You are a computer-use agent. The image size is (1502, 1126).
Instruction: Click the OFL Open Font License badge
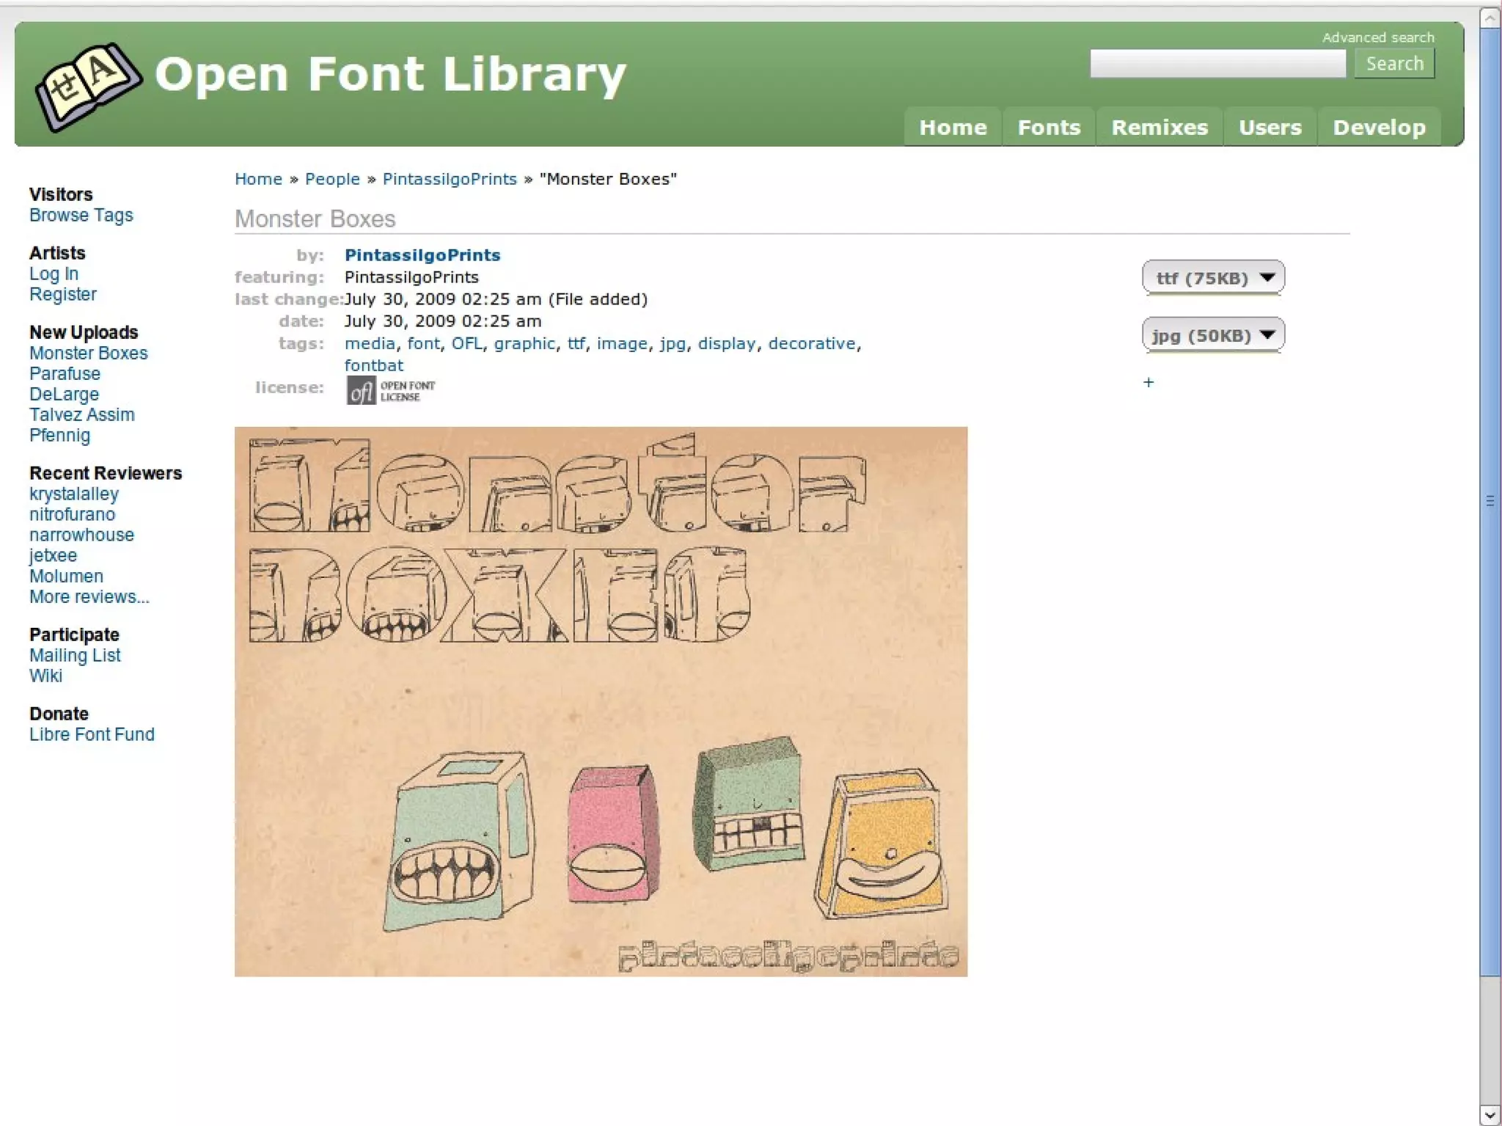[391, 390]
